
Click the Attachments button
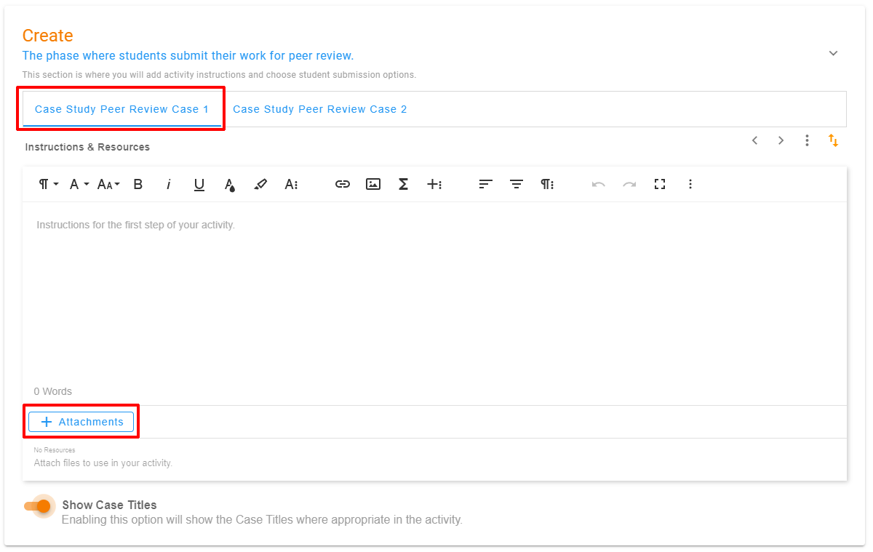81,422
